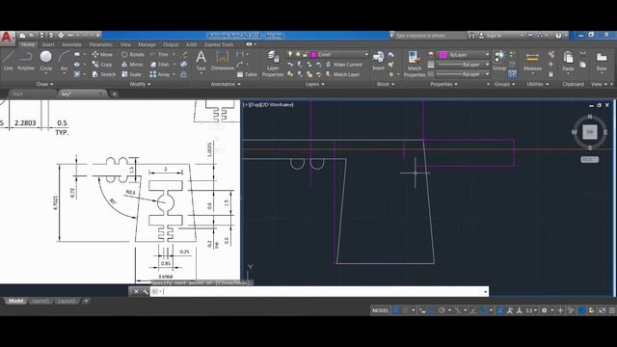617x347 pixels.
Task: Select the Circle drawing tool
Action: 45,61
